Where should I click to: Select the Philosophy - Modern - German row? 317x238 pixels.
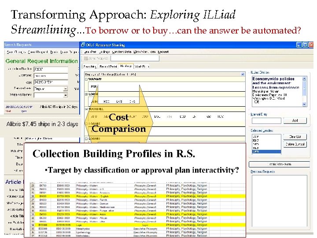[x=138, y=203]
